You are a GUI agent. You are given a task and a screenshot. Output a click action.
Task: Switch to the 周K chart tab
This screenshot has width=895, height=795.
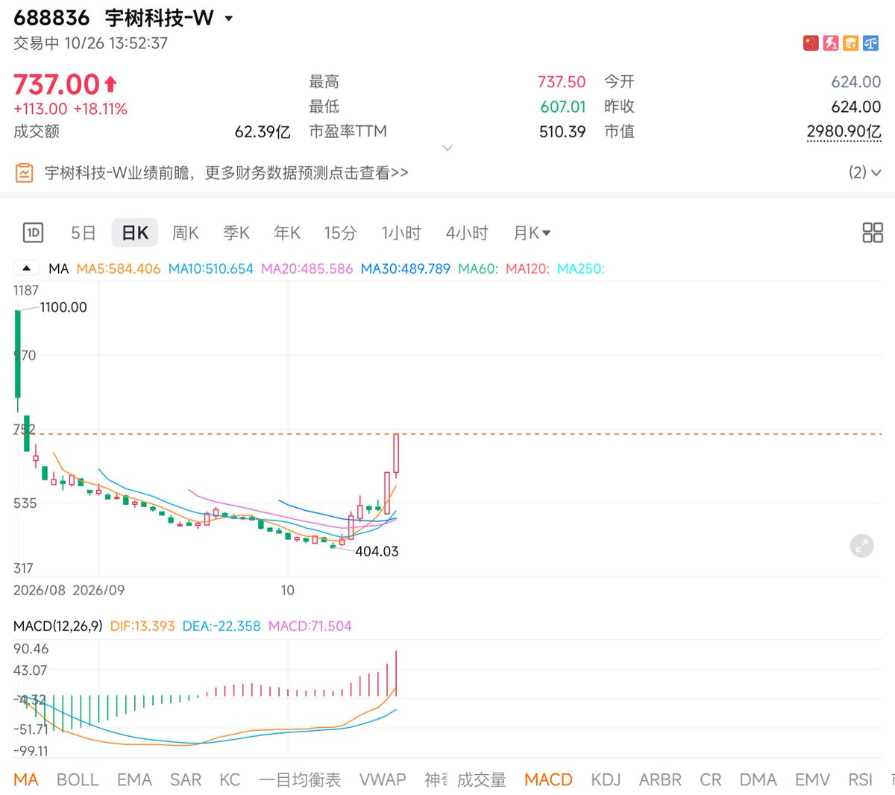(x=186, y=233)
